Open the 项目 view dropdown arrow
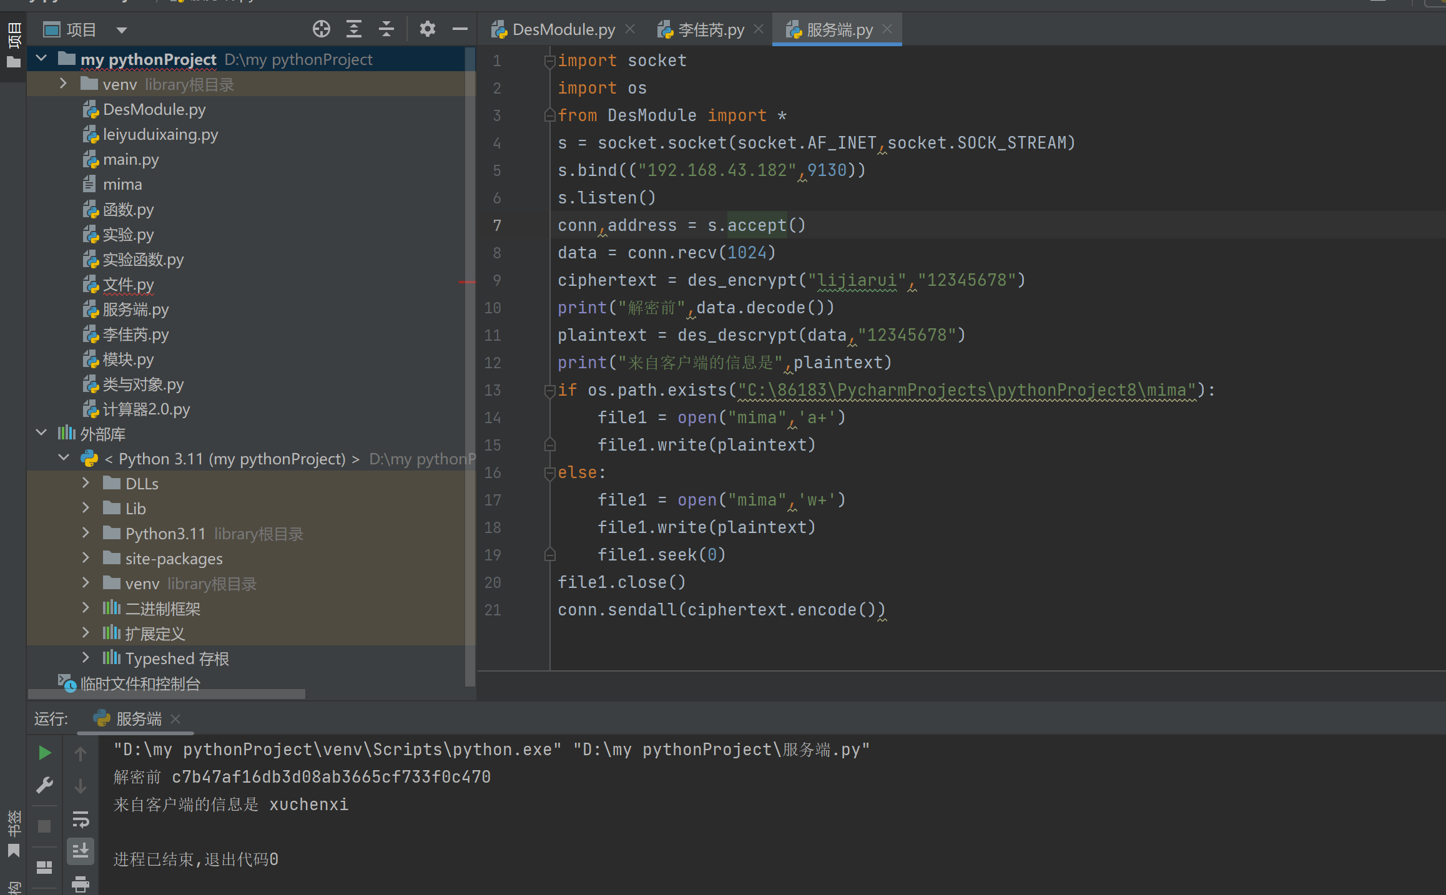Screen dimensions: 1446x895 (x=122, y=30)
